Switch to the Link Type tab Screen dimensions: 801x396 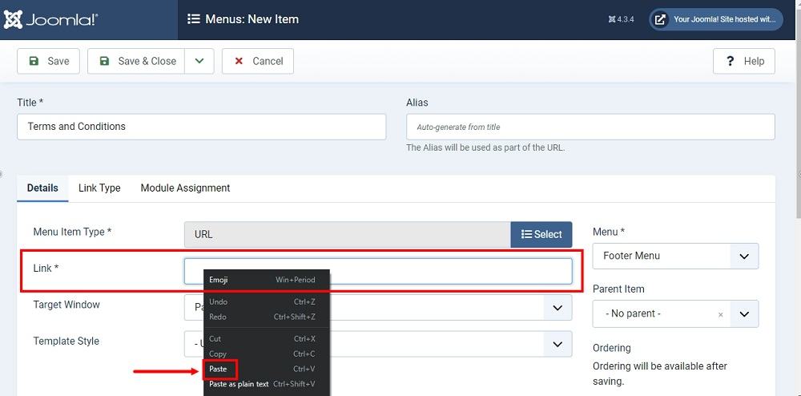coord(99,188)
